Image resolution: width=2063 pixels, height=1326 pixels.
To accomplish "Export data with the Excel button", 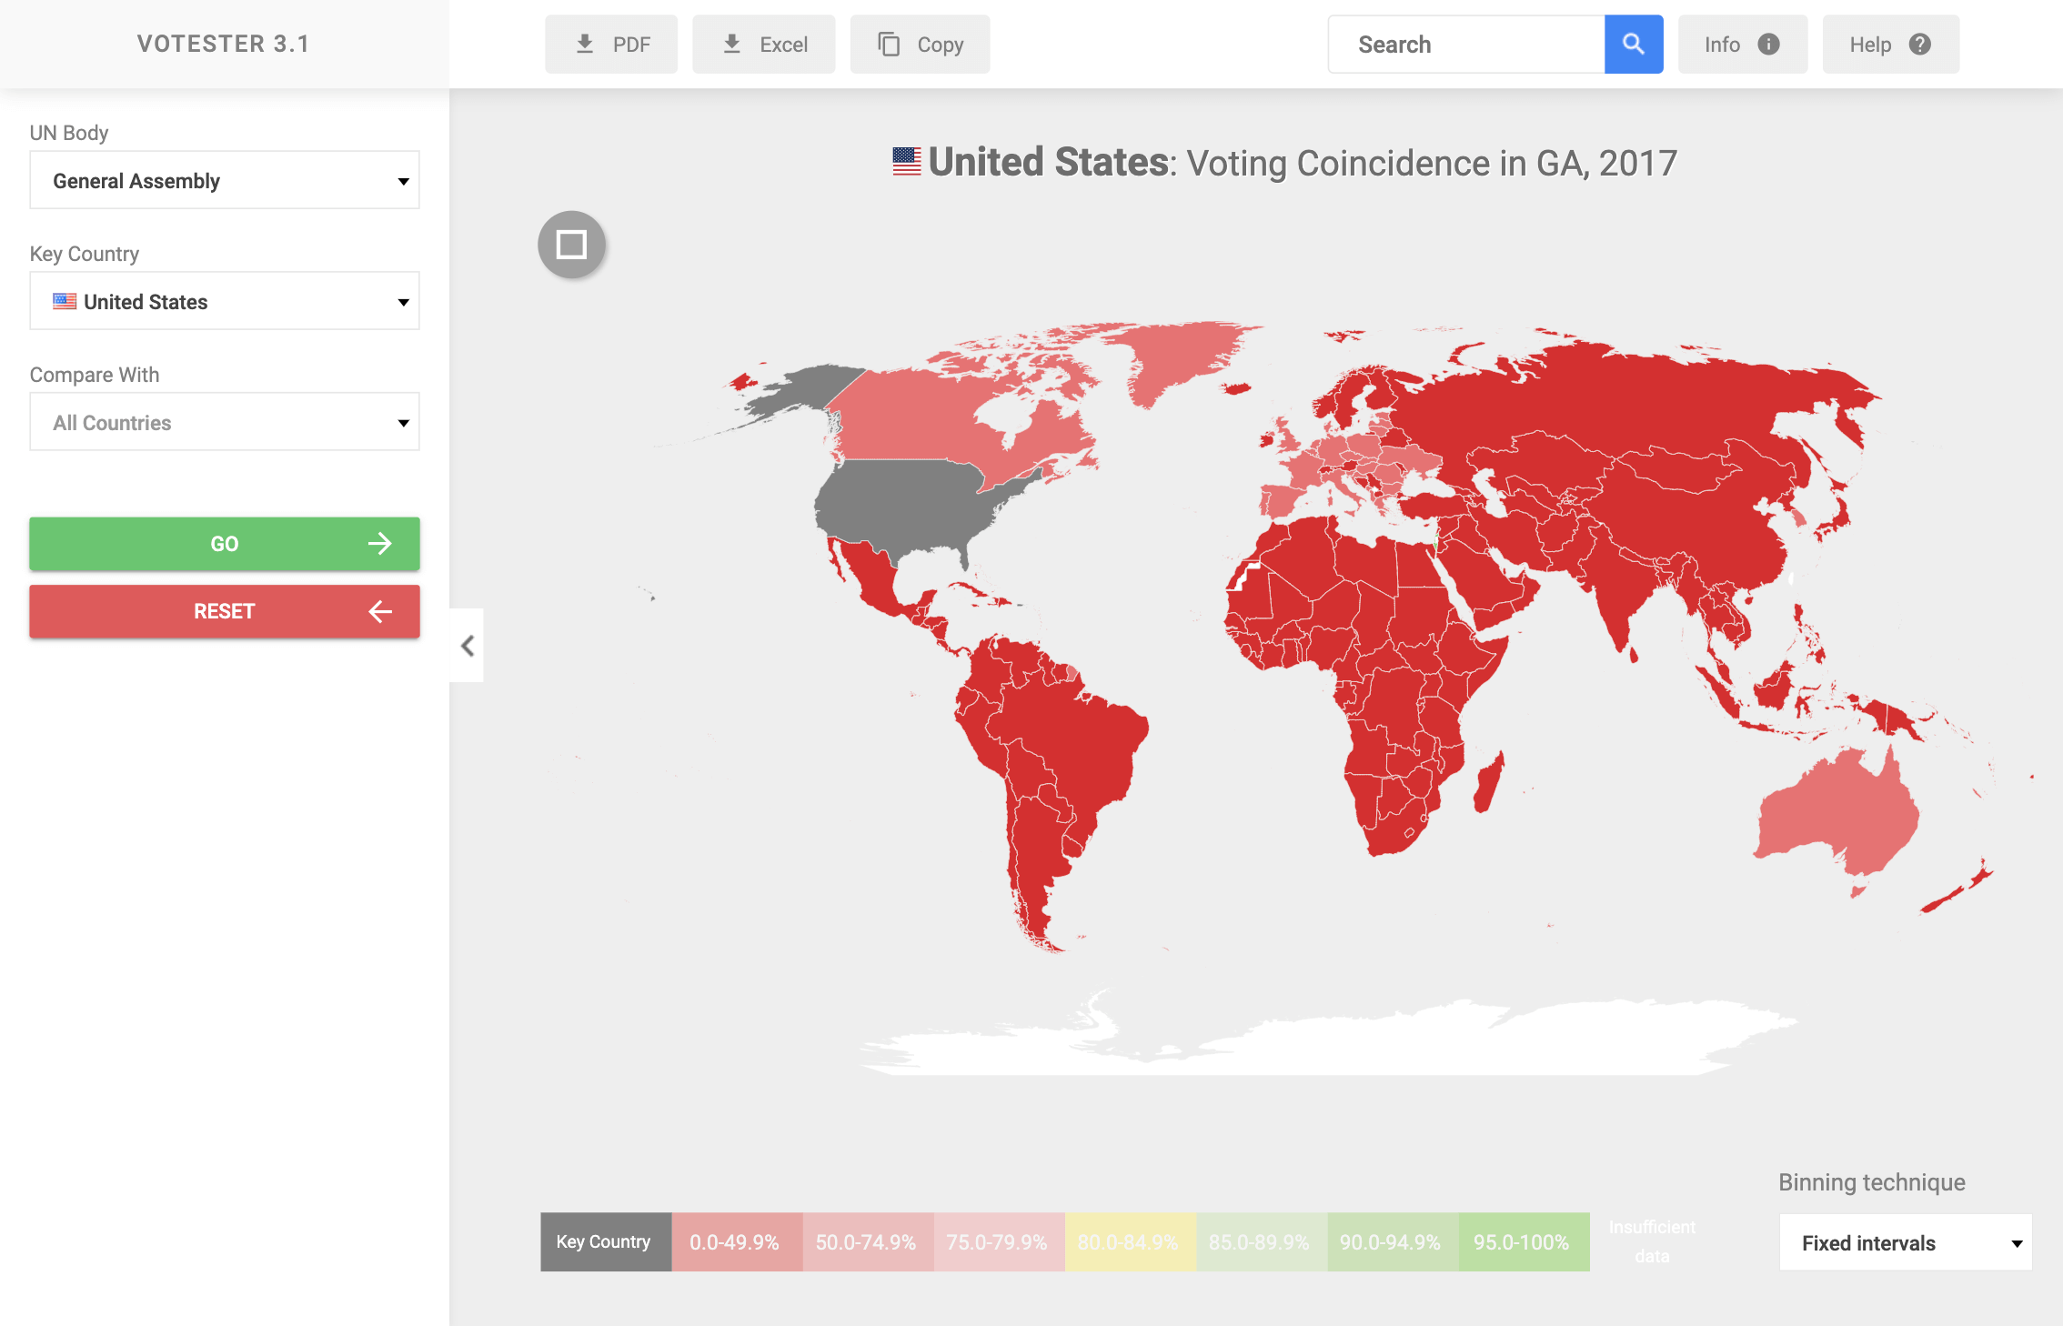I will click(x=763, y=44).
